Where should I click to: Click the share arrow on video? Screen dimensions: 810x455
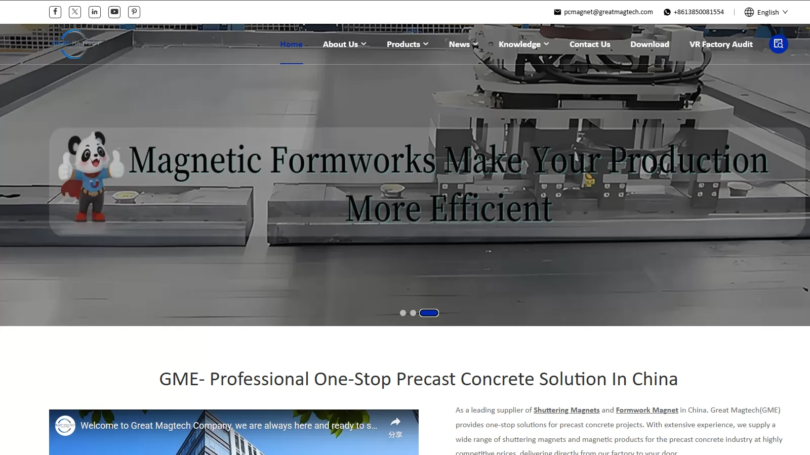[395, 423]
